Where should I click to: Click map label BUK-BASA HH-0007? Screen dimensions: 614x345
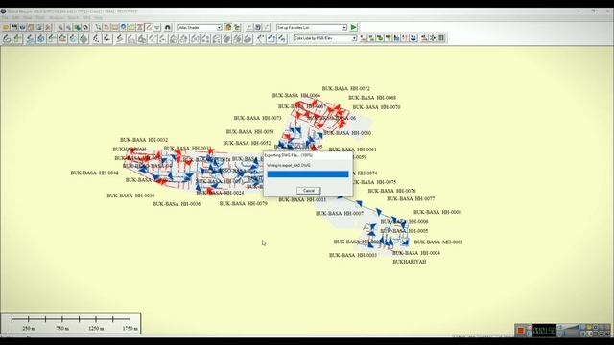point(340,214)
